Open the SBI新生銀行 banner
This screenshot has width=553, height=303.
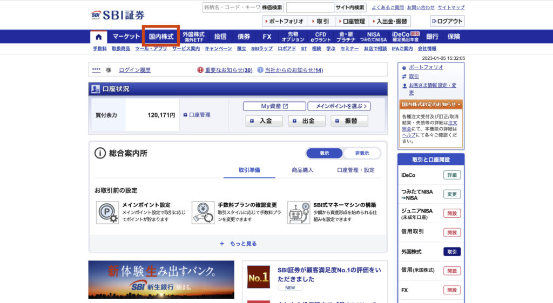click(x=161, y=280)
